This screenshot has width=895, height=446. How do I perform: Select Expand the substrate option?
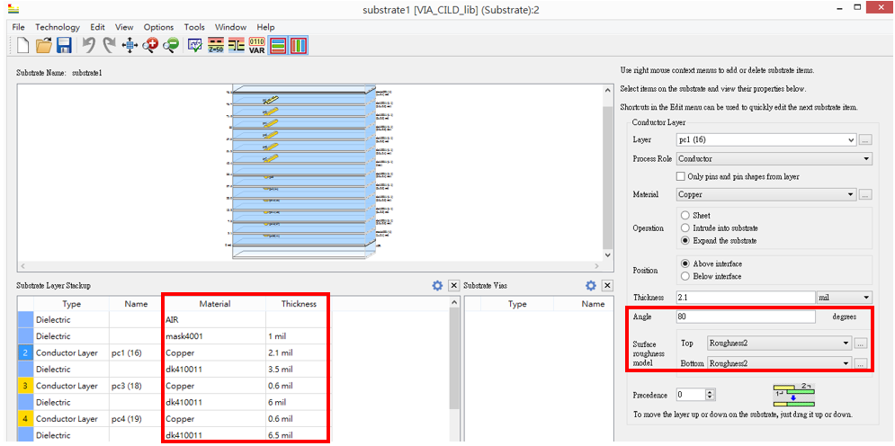[685, 241]
